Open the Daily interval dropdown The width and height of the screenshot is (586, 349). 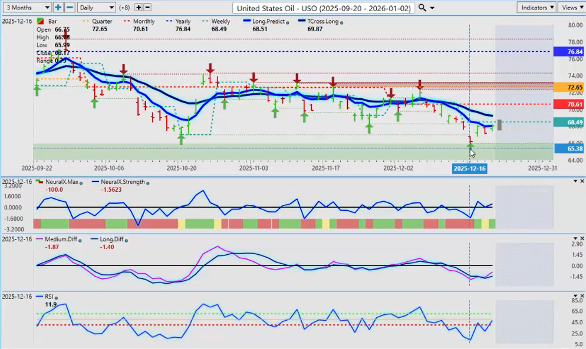97,8
